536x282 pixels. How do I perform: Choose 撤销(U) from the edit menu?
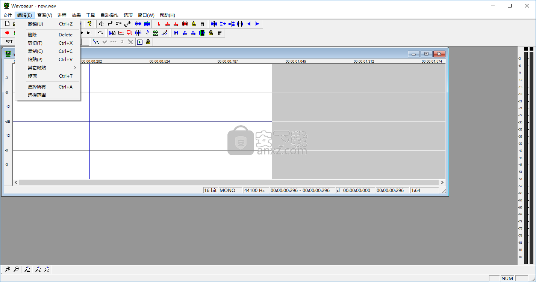coord(48,24)
